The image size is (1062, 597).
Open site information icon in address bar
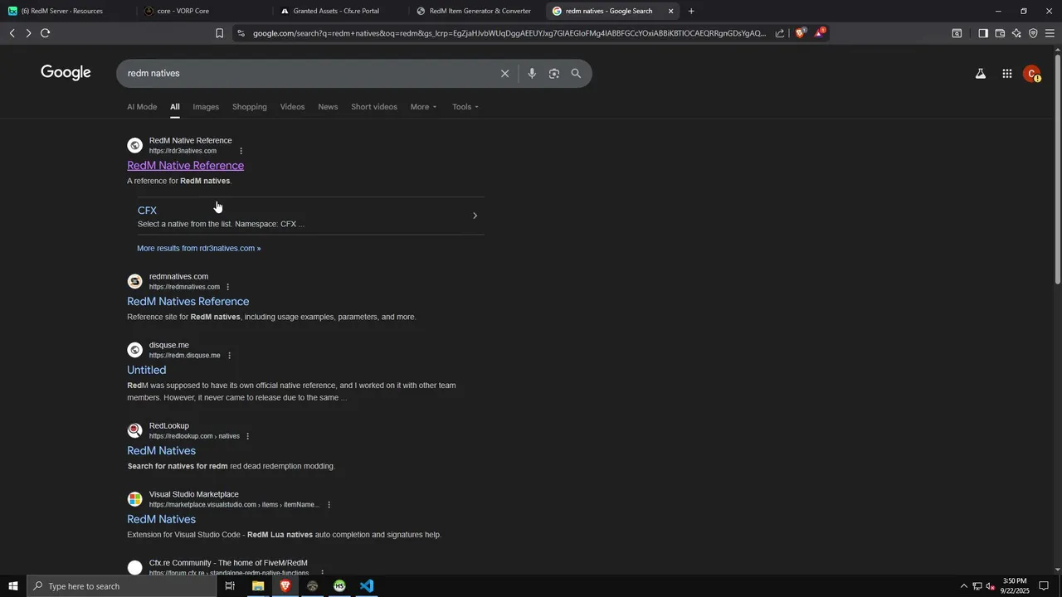tap(241, 33)
